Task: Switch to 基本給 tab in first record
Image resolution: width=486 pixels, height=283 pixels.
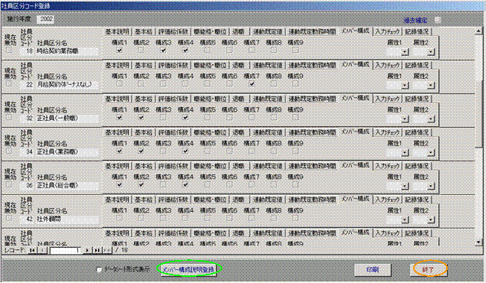Action: (x=143, y=32)
